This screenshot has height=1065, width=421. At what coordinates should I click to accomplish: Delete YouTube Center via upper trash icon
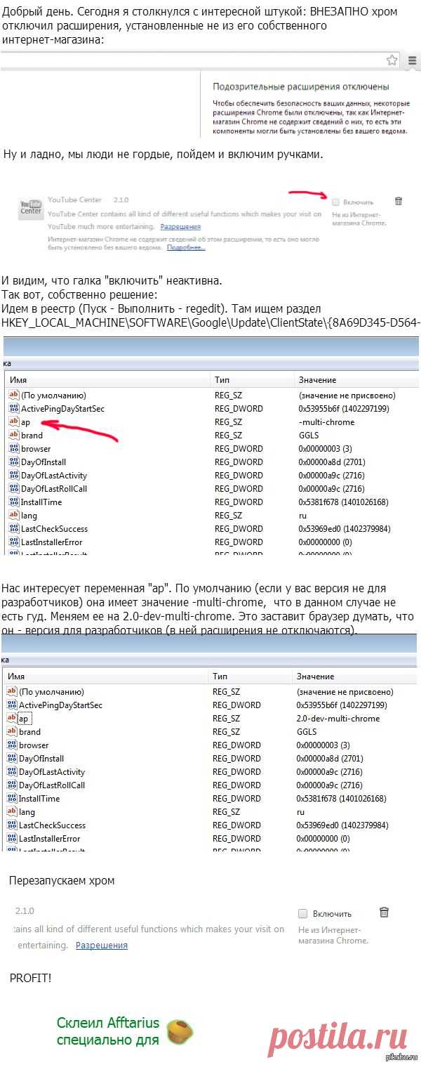pos(399,201)
